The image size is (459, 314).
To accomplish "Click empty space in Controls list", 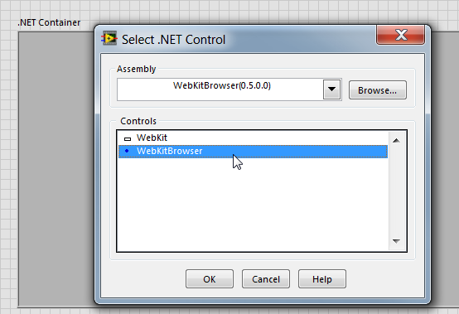I will pos(253,205).
